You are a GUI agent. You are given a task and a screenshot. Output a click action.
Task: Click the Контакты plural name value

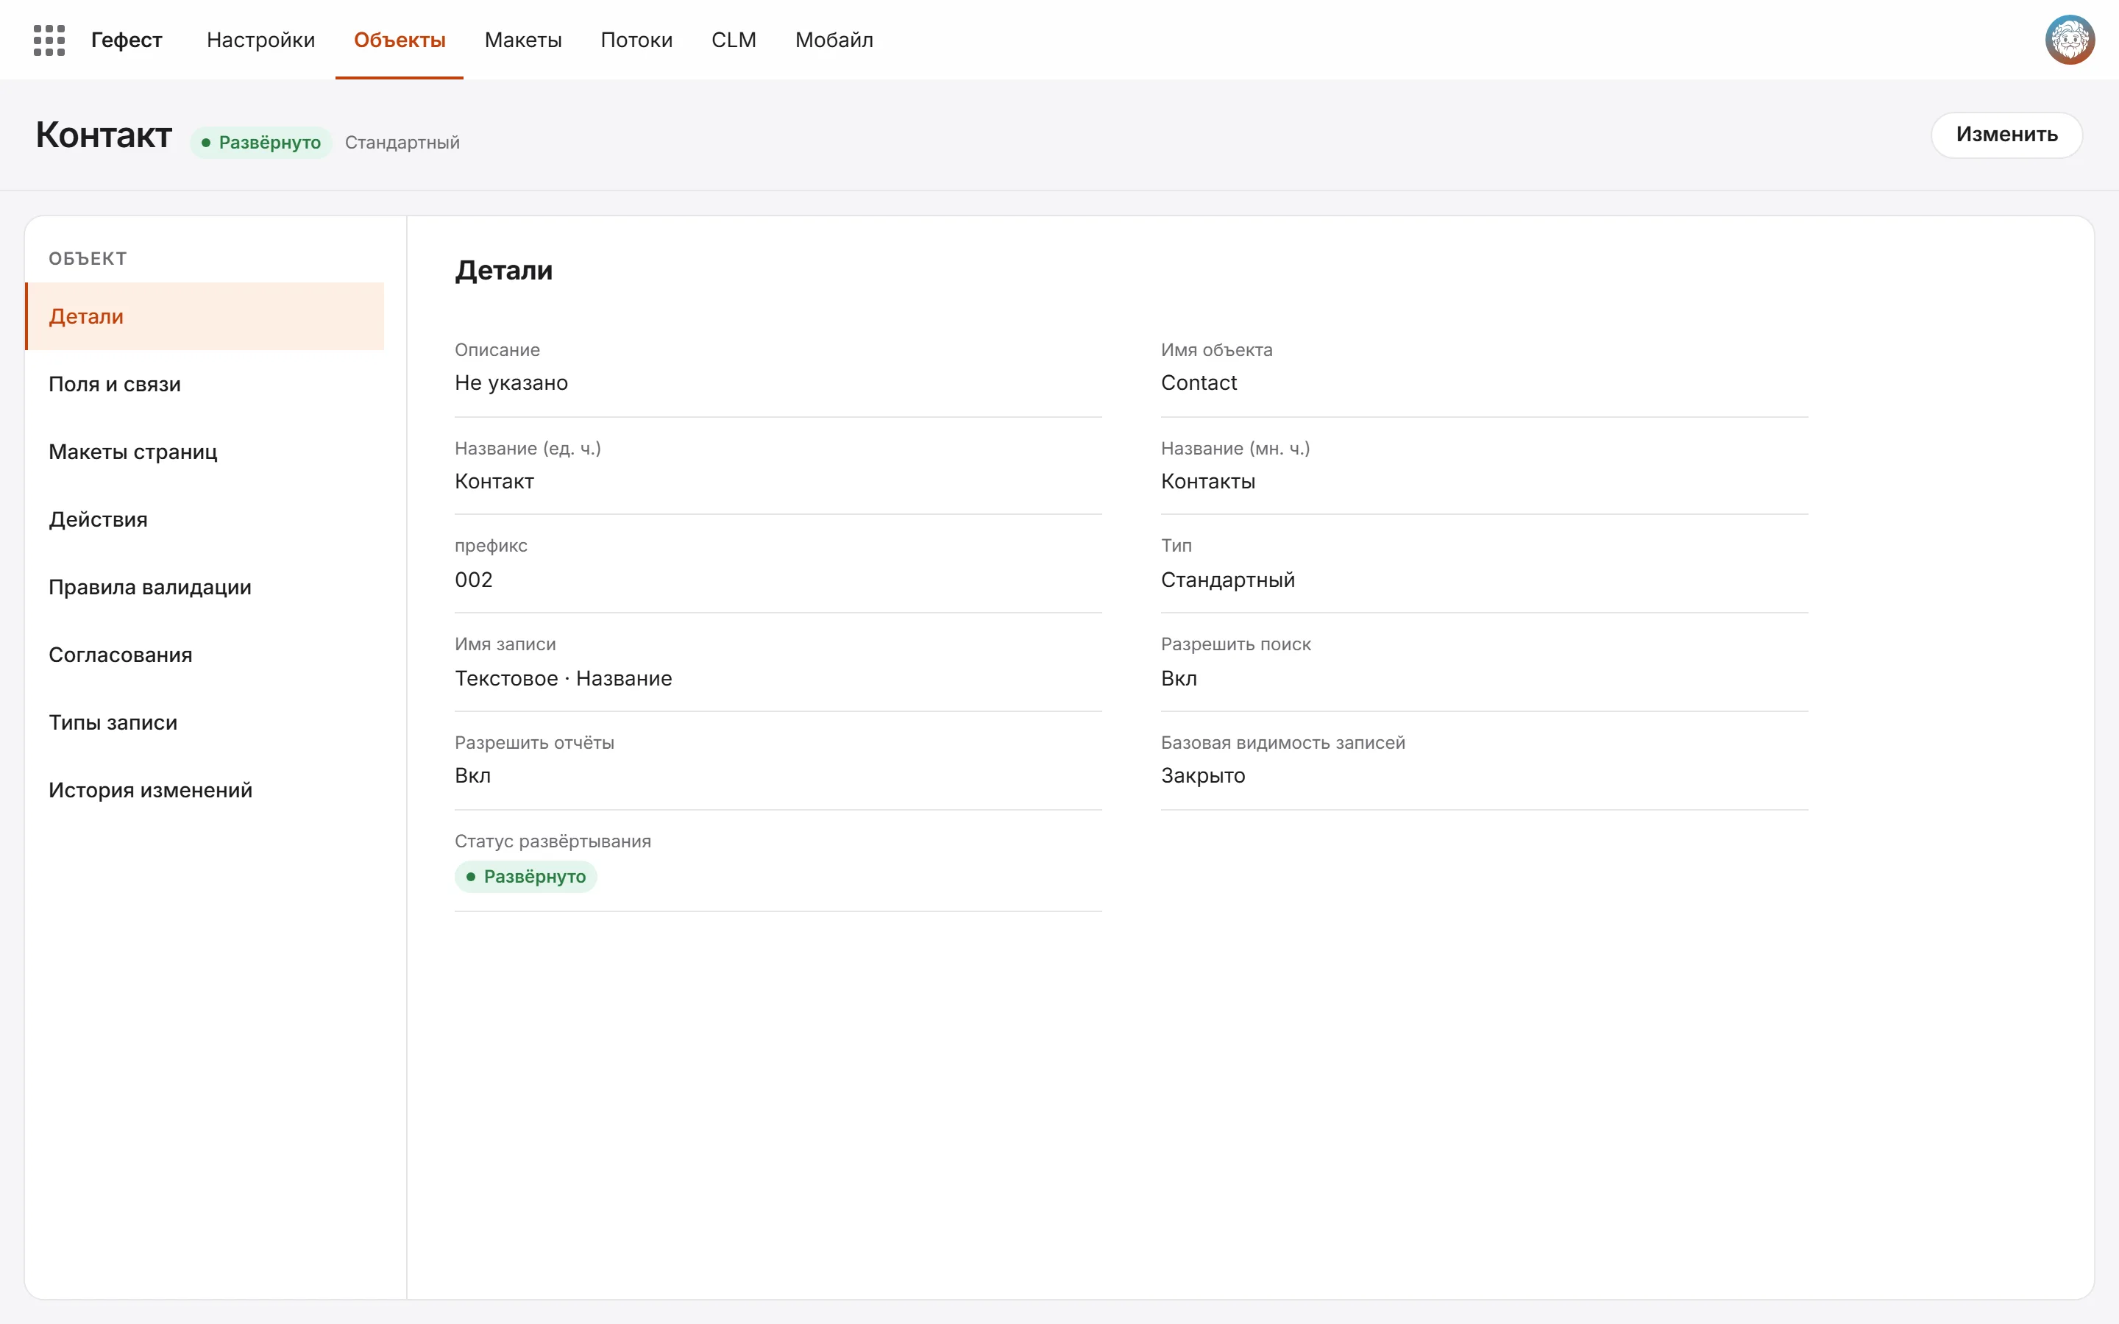point(1207,482)
